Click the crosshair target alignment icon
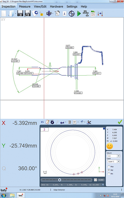Screen dimensions: 124x198 click(72, 13)
